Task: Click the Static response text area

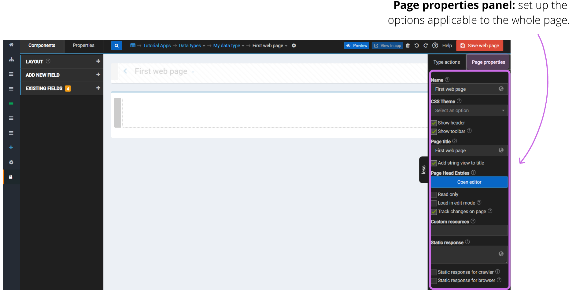Action: [x=469, y=255]
